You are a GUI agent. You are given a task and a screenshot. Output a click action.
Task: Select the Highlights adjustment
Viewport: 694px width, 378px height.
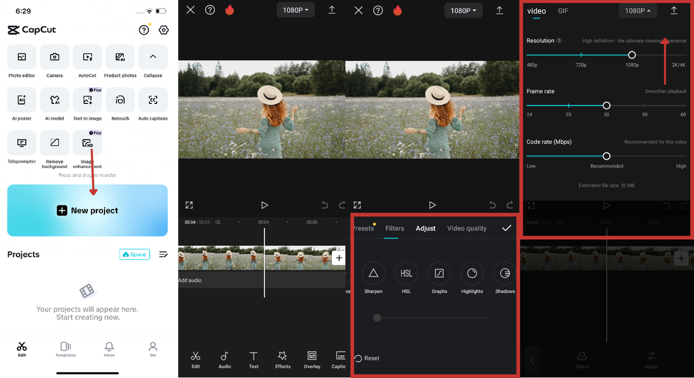point(472,278)
